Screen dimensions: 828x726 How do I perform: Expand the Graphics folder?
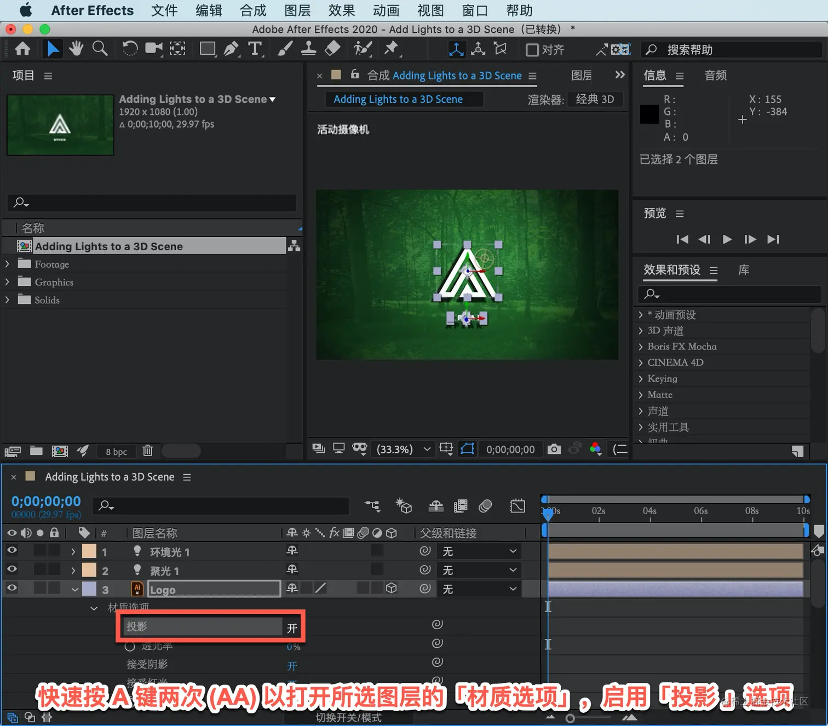(x=7, y=282)
